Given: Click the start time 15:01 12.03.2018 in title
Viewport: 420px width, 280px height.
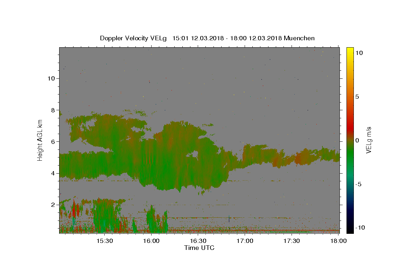Looking at the screenshot, I should tap(198, 38).
